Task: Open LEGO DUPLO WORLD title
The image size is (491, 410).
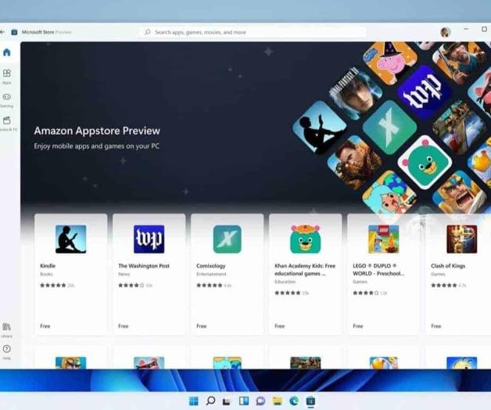Action: click(x=378, y=270)
